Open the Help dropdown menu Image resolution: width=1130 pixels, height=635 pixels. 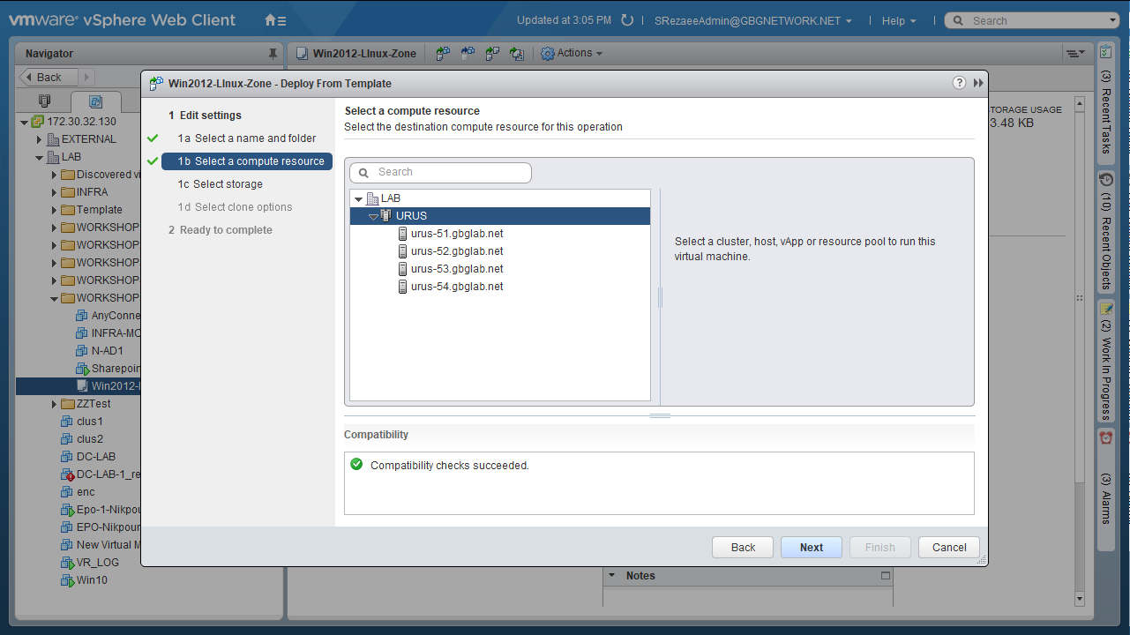coord(898,21)
